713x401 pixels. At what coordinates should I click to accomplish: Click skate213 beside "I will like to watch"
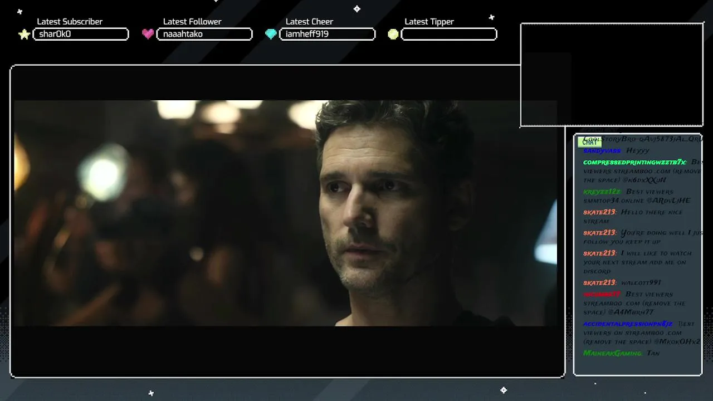[600, 253]
